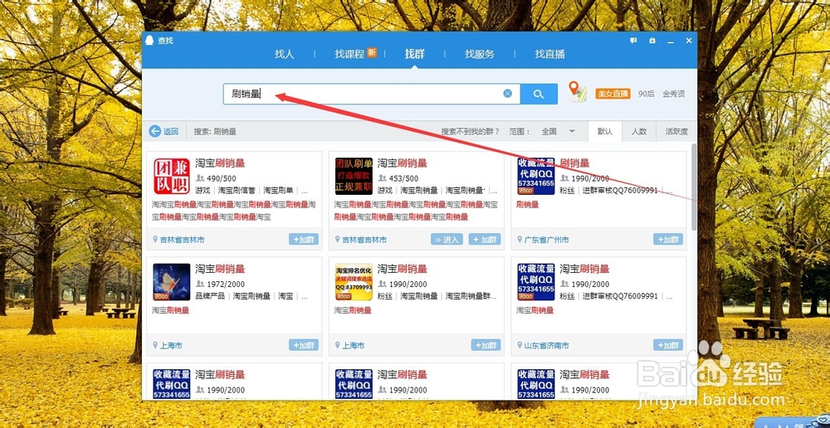Click the 453/500 member count
Image resolution: width=830 pixels, height=428 pixels.
(x=403, y=178)
